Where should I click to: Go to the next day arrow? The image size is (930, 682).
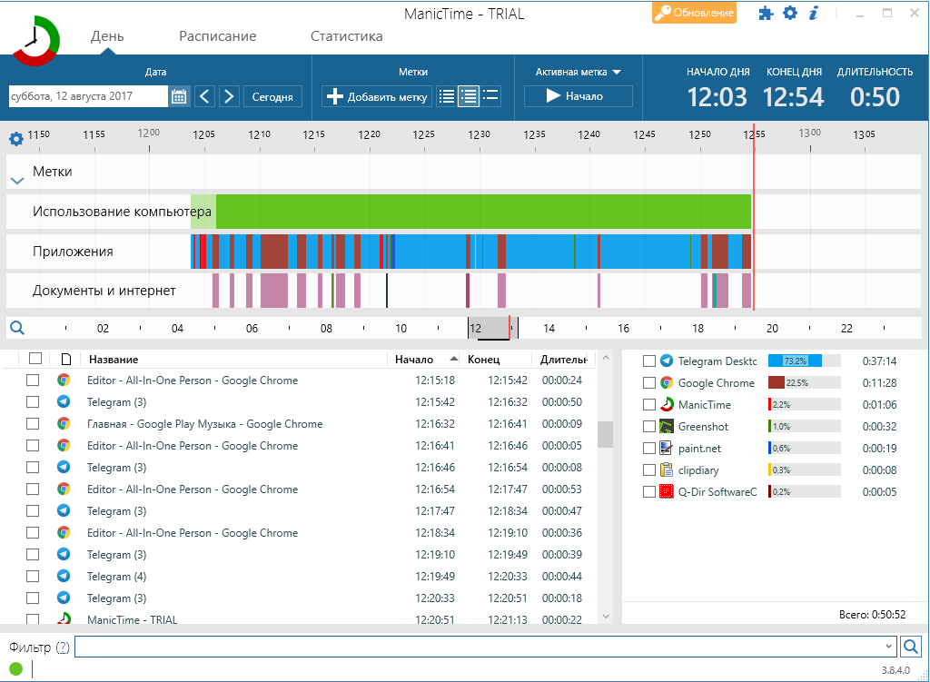click(229, 96)
